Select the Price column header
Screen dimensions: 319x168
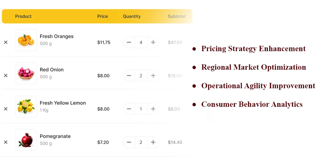102,16
